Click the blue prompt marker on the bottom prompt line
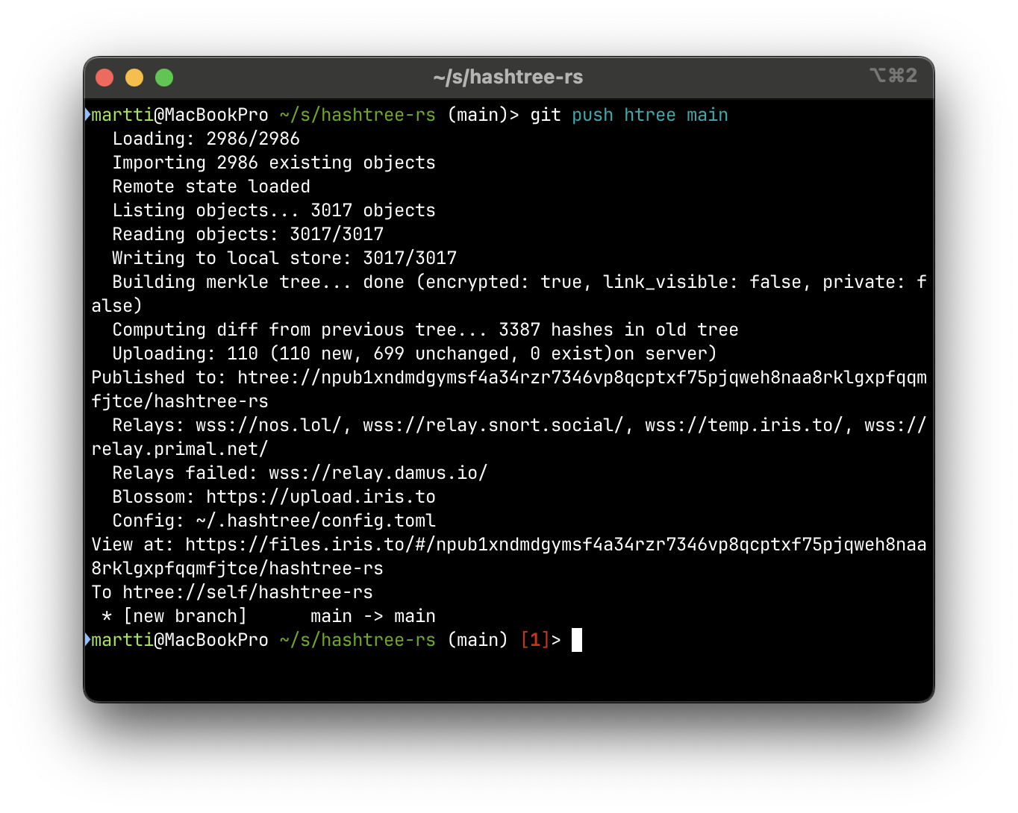Viewport: 1018px width, 813px height. click(87, 640)
